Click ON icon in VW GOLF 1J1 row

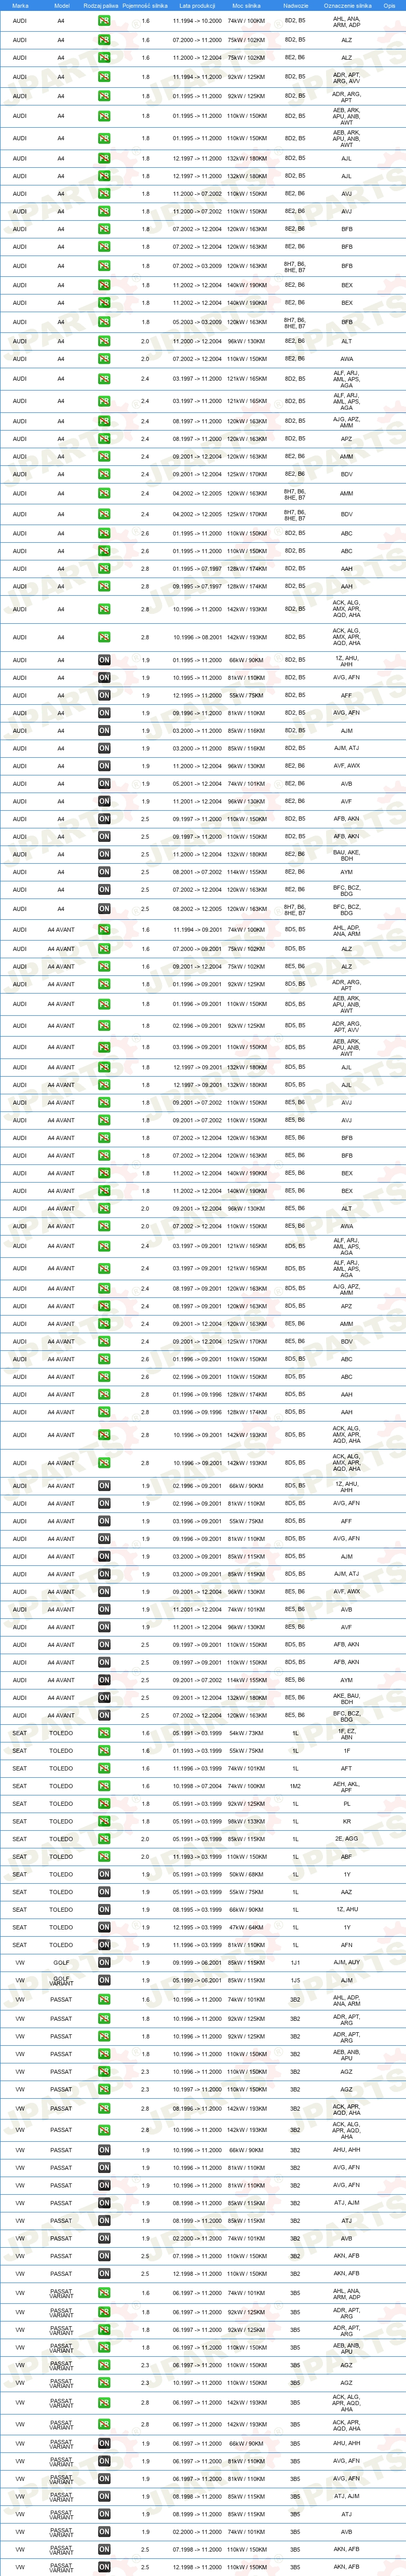click(x=104, y=1963)
